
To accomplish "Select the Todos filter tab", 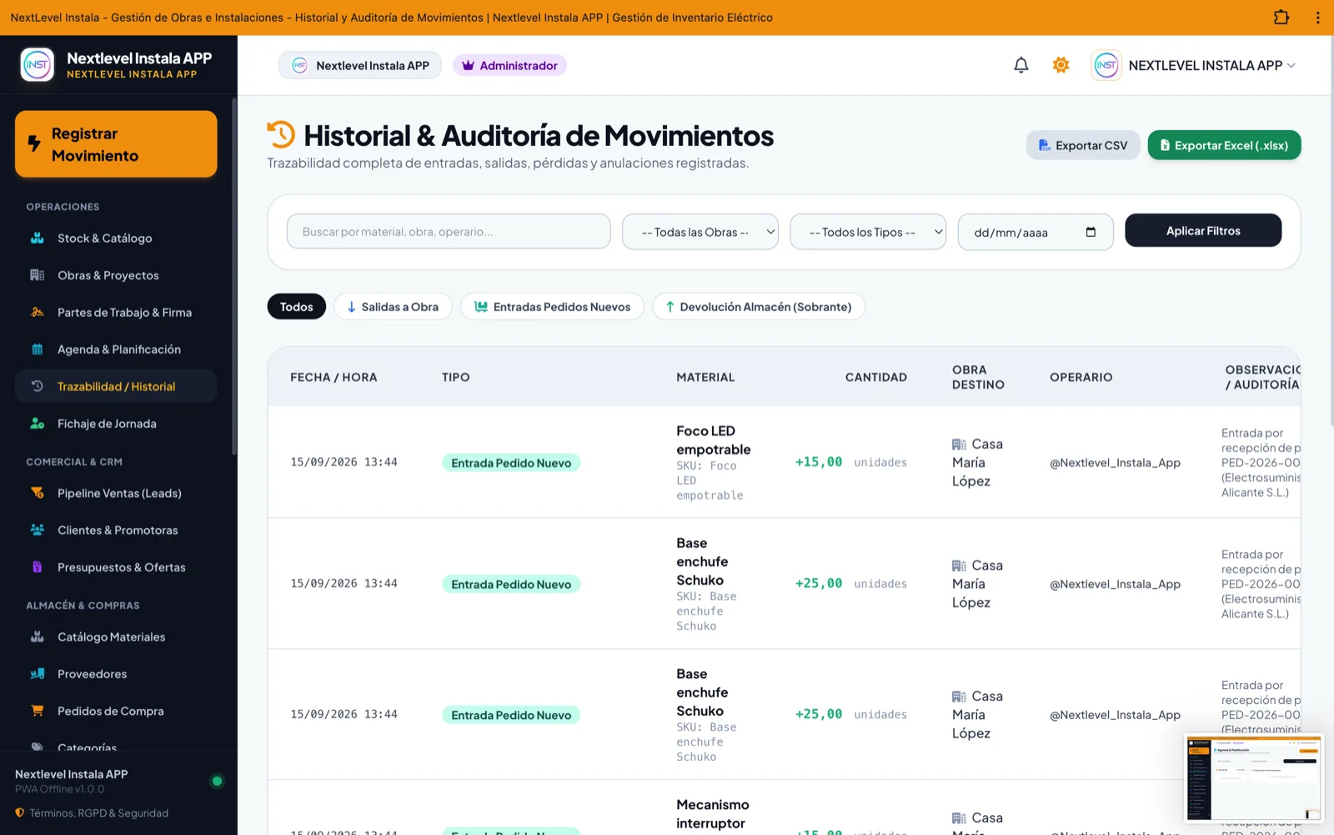I will coord(297,307).
